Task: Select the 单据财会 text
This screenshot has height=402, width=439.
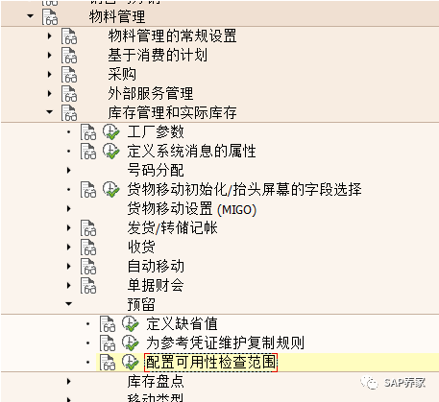Action: point(156,285)
